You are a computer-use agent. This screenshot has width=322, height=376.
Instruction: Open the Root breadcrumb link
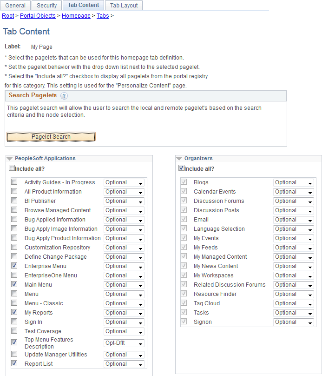point(7,15)
